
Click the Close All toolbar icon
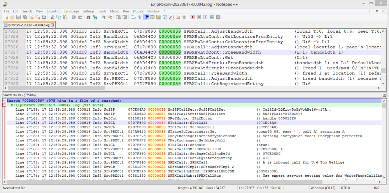tap(37, 17)
